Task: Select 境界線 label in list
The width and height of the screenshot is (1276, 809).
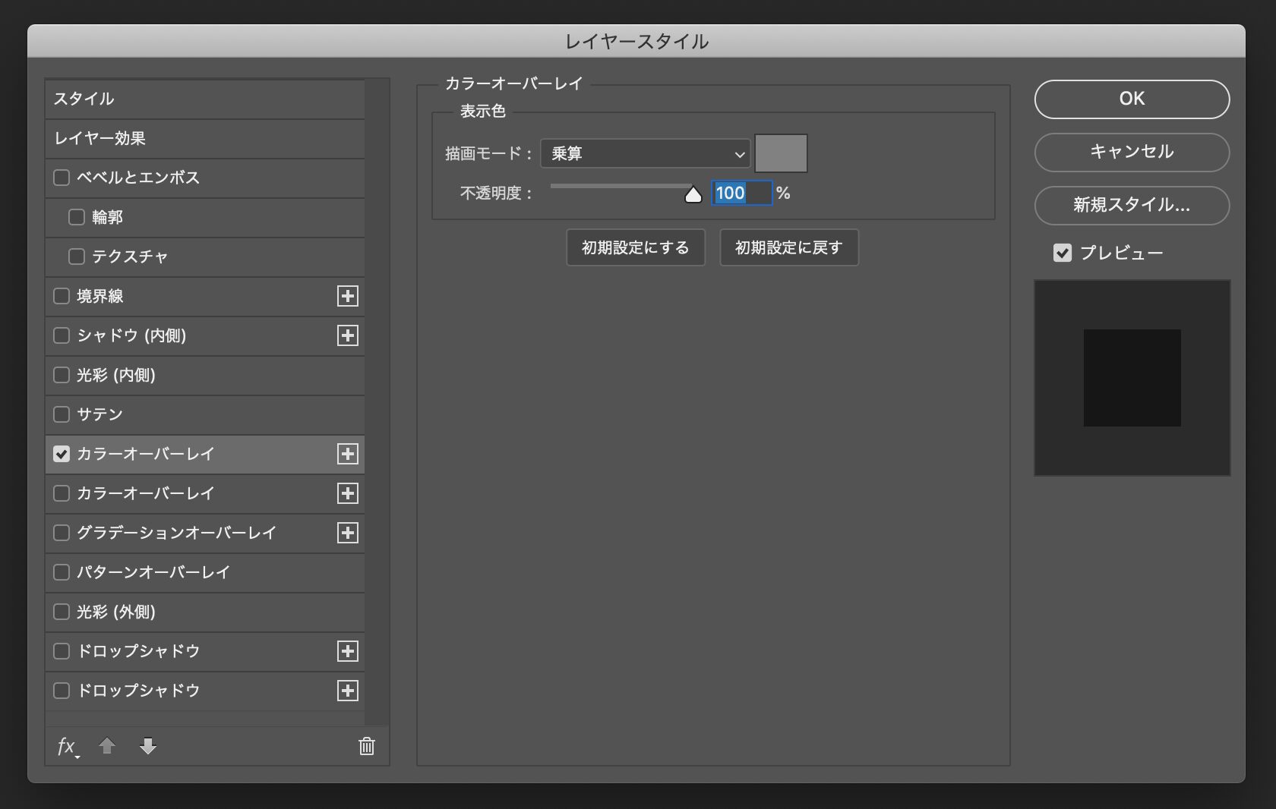Action: 99,296
